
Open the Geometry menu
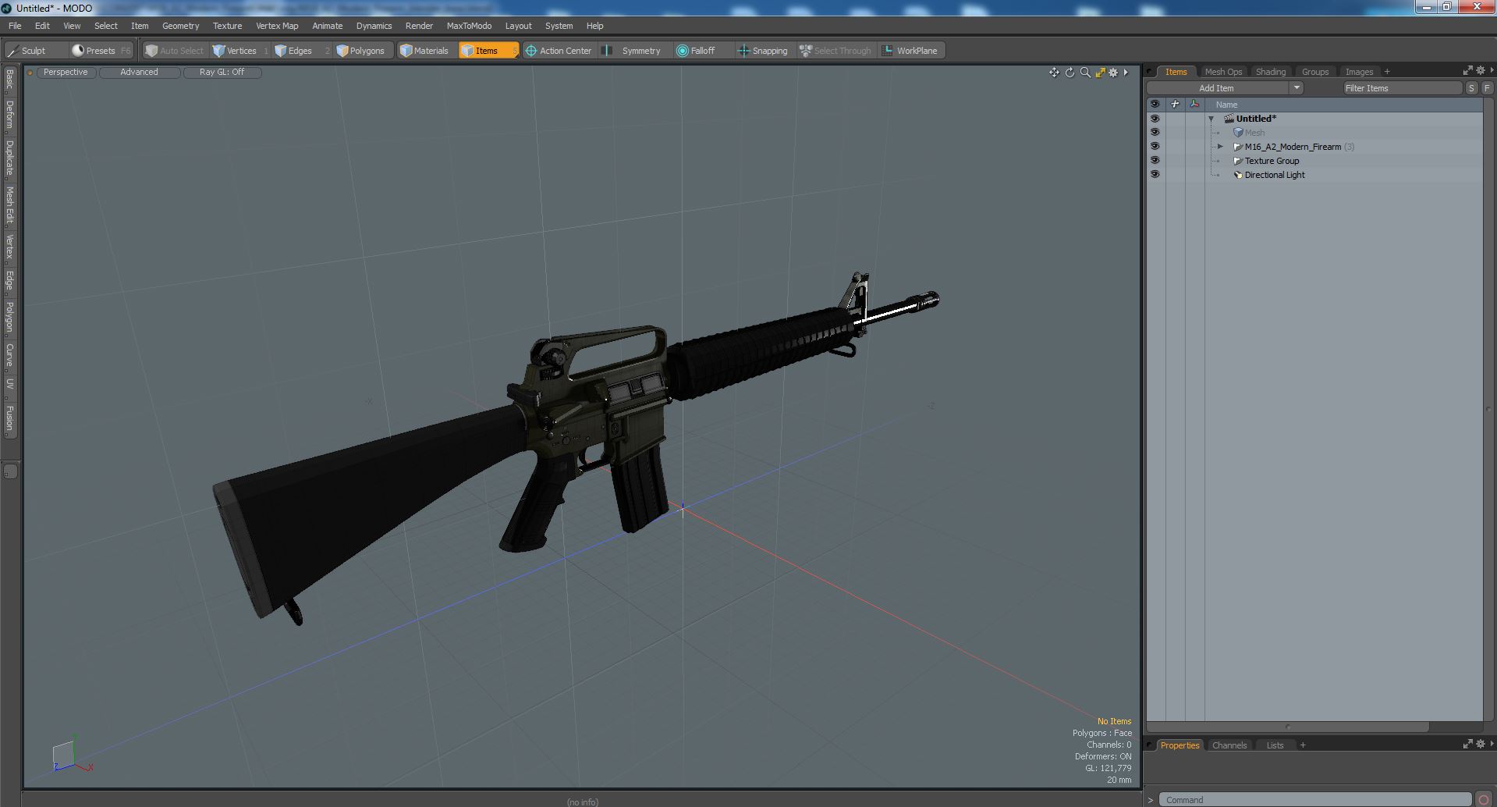pyautogui.click(x=180, y=26)
